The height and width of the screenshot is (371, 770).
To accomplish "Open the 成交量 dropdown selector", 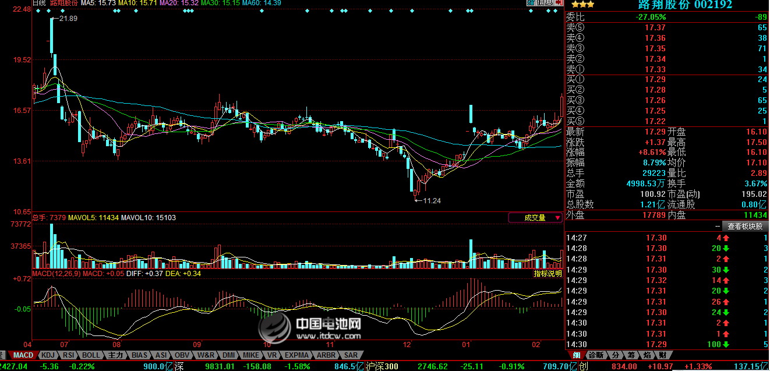I will (x=535, y=218).
